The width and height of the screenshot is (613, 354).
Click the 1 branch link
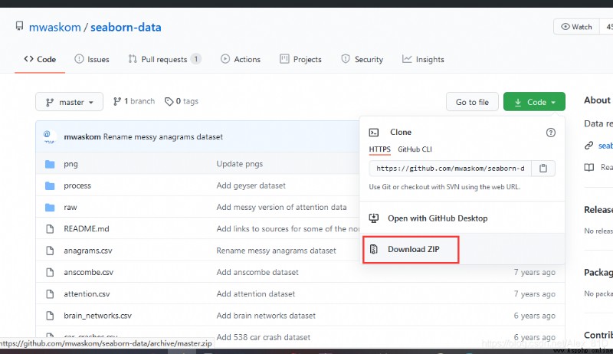click(x=134, y=102)
